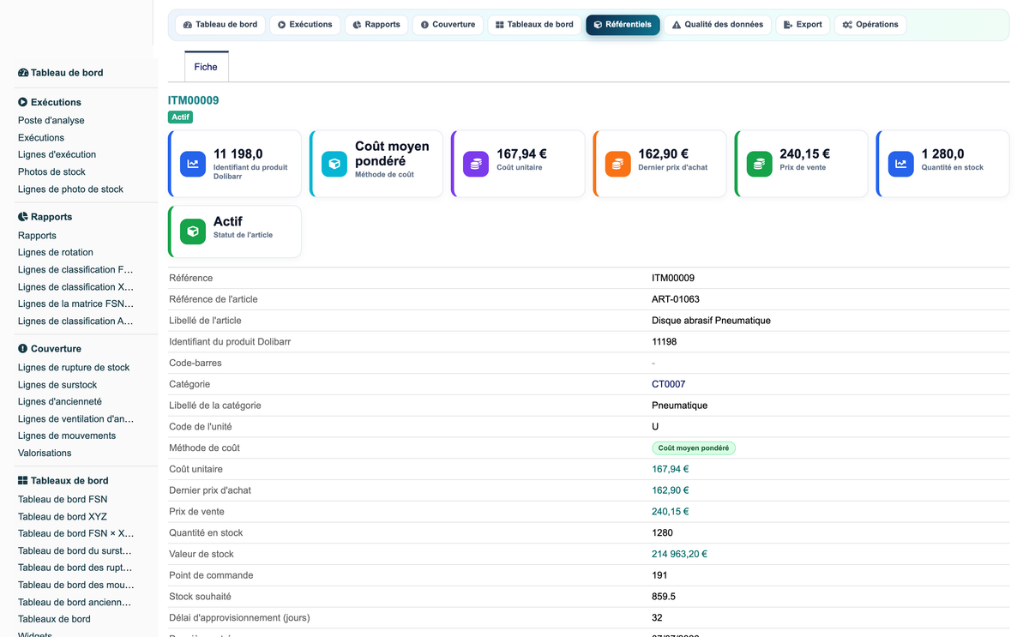Open Lignes de mouvements in sidebar
The height and width of the screenshot is (637, 1029).
67,436
